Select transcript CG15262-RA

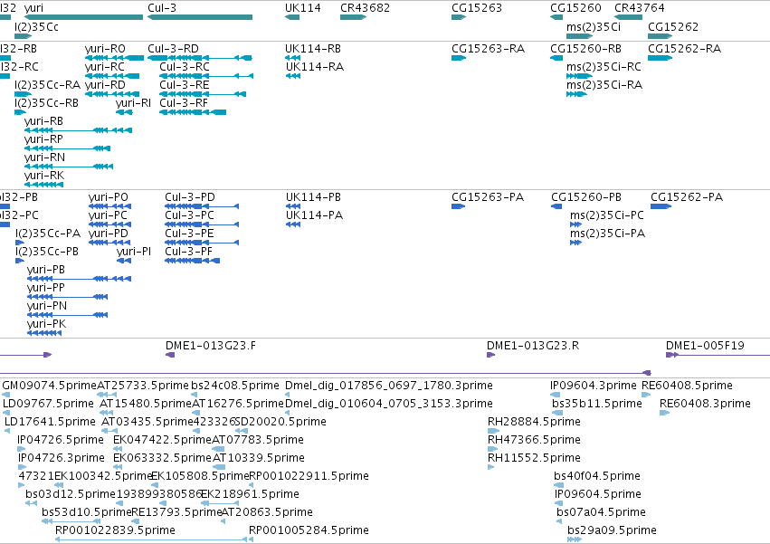coord(660,58)
